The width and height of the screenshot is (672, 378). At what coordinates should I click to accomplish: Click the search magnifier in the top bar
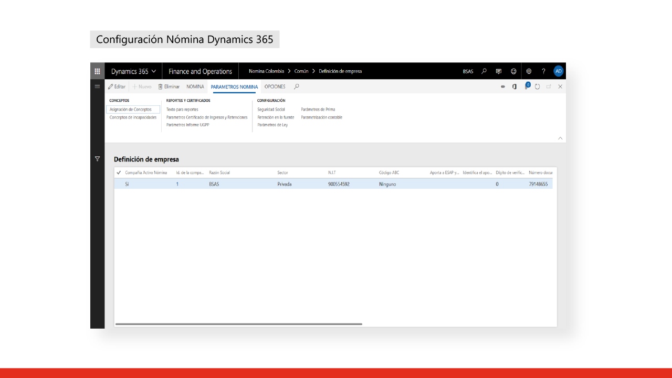pyautogui.click(x=484, y=71)
